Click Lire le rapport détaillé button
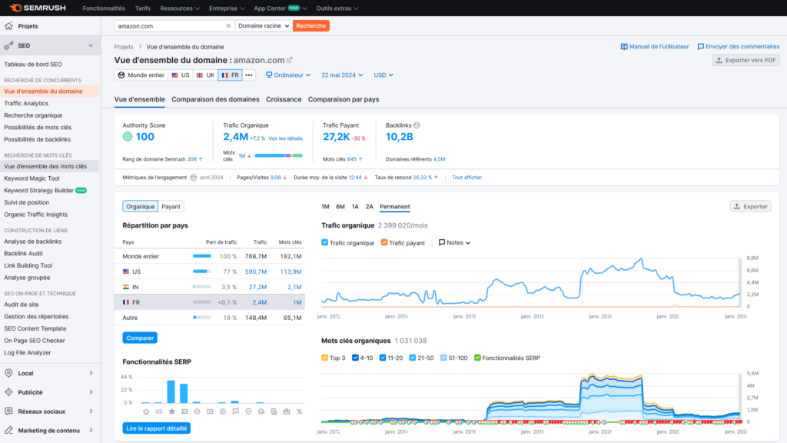 (x=157, y=428)
